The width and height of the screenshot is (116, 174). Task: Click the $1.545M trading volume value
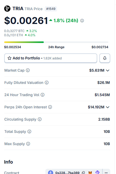(x=102, y=95)
